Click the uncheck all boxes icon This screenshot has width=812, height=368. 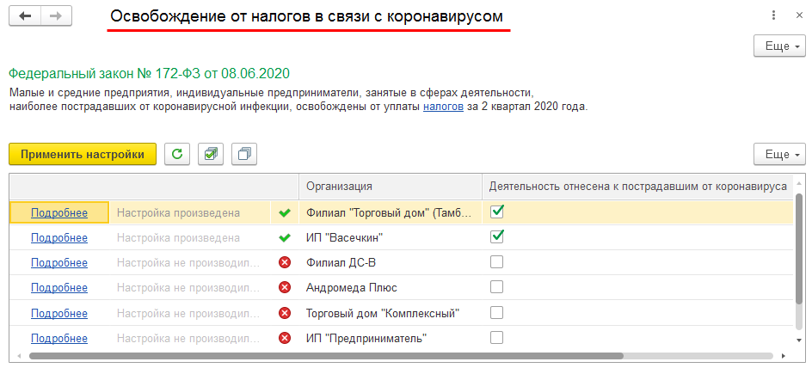(244, 154)
